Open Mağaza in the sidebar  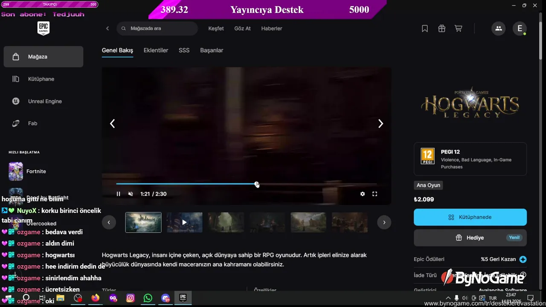tap(43, 57)
